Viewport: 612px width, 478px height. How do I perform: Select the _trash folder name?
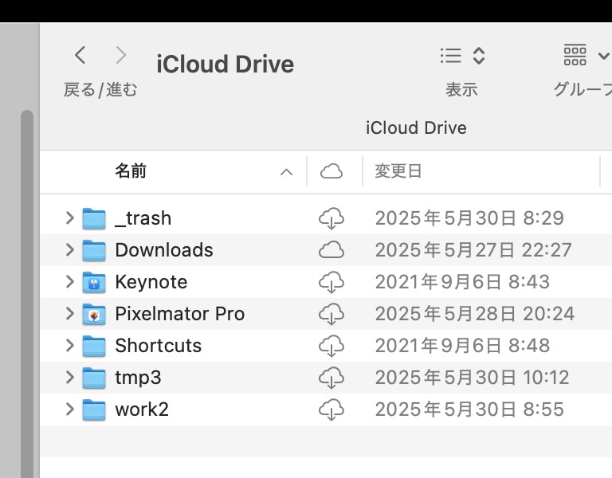143,218
